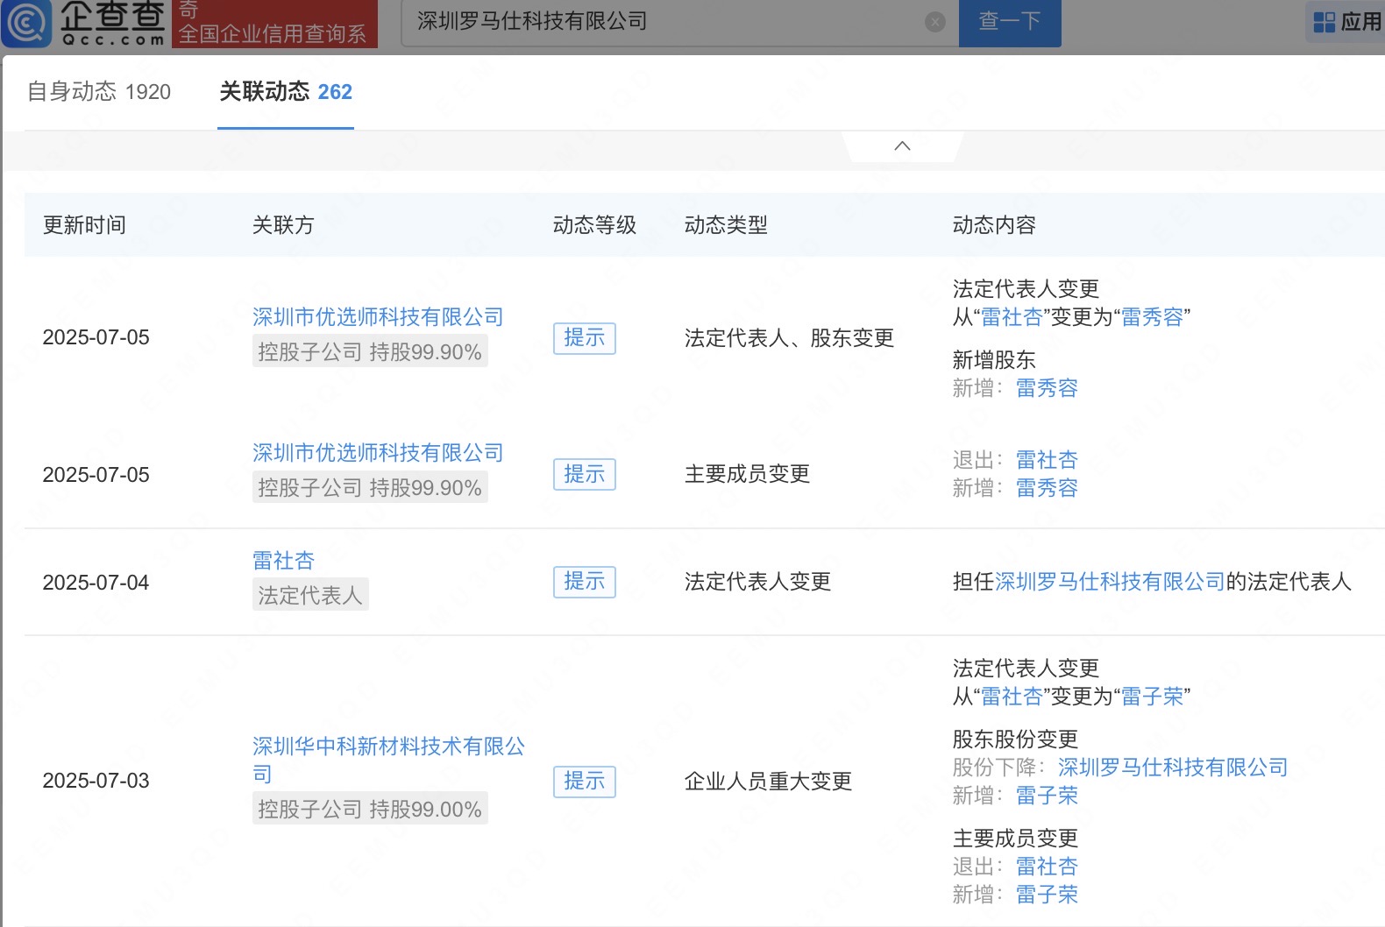Click the 提示 tag in the 主要成员变更 row
Screen dimensions: 1385x927
coord(585,474)
